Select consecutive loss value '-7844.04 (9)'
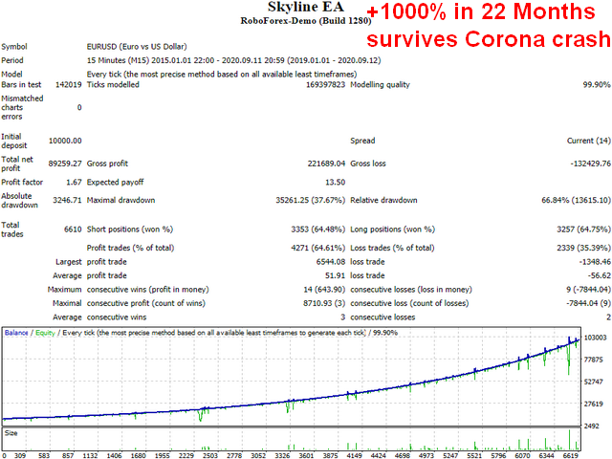 (588, 303)
